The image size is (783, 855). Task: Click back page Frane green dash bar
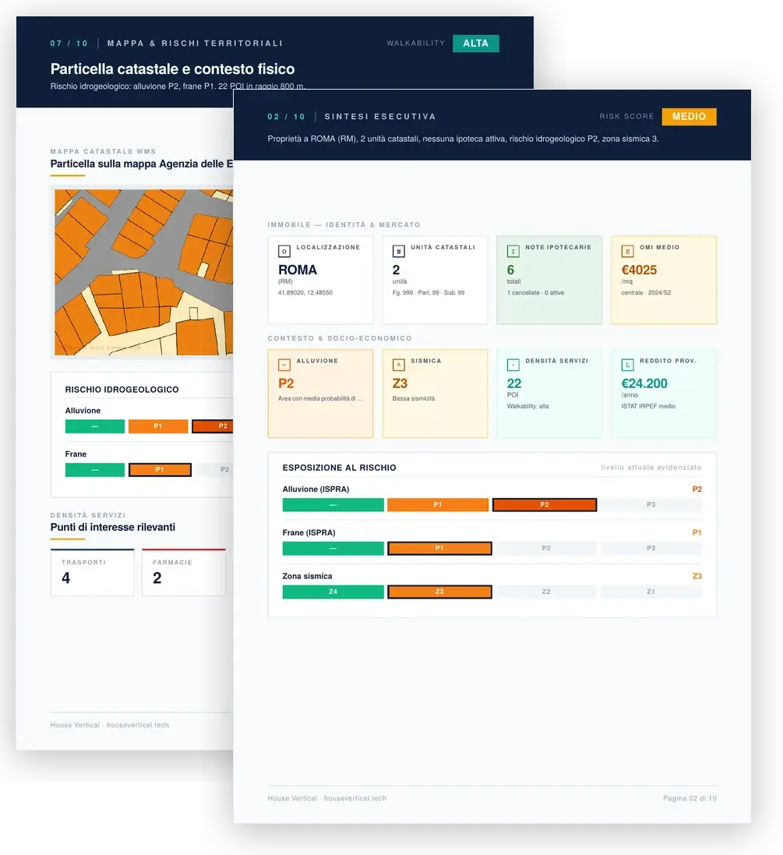click(x=95, y=469)
